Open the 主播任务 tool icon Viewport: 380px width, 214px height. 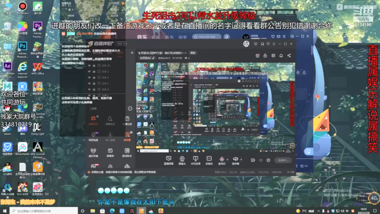coord(127,121)
